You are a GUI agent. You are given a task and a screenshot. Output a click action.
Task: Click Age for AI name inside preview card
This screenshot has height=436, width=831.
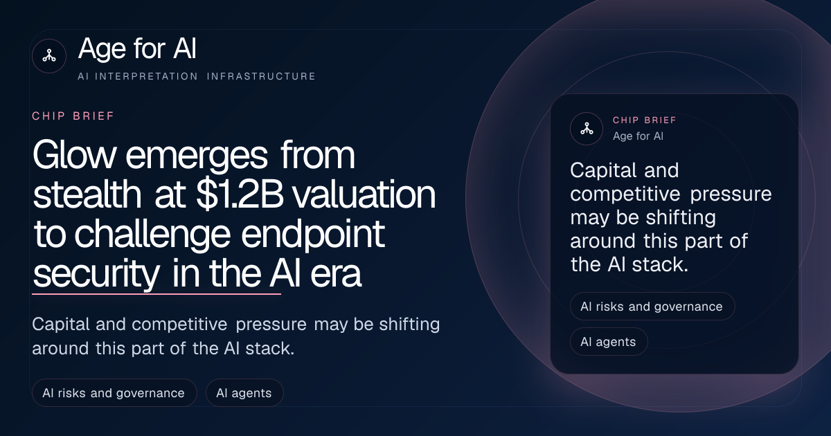click(638, 136)
